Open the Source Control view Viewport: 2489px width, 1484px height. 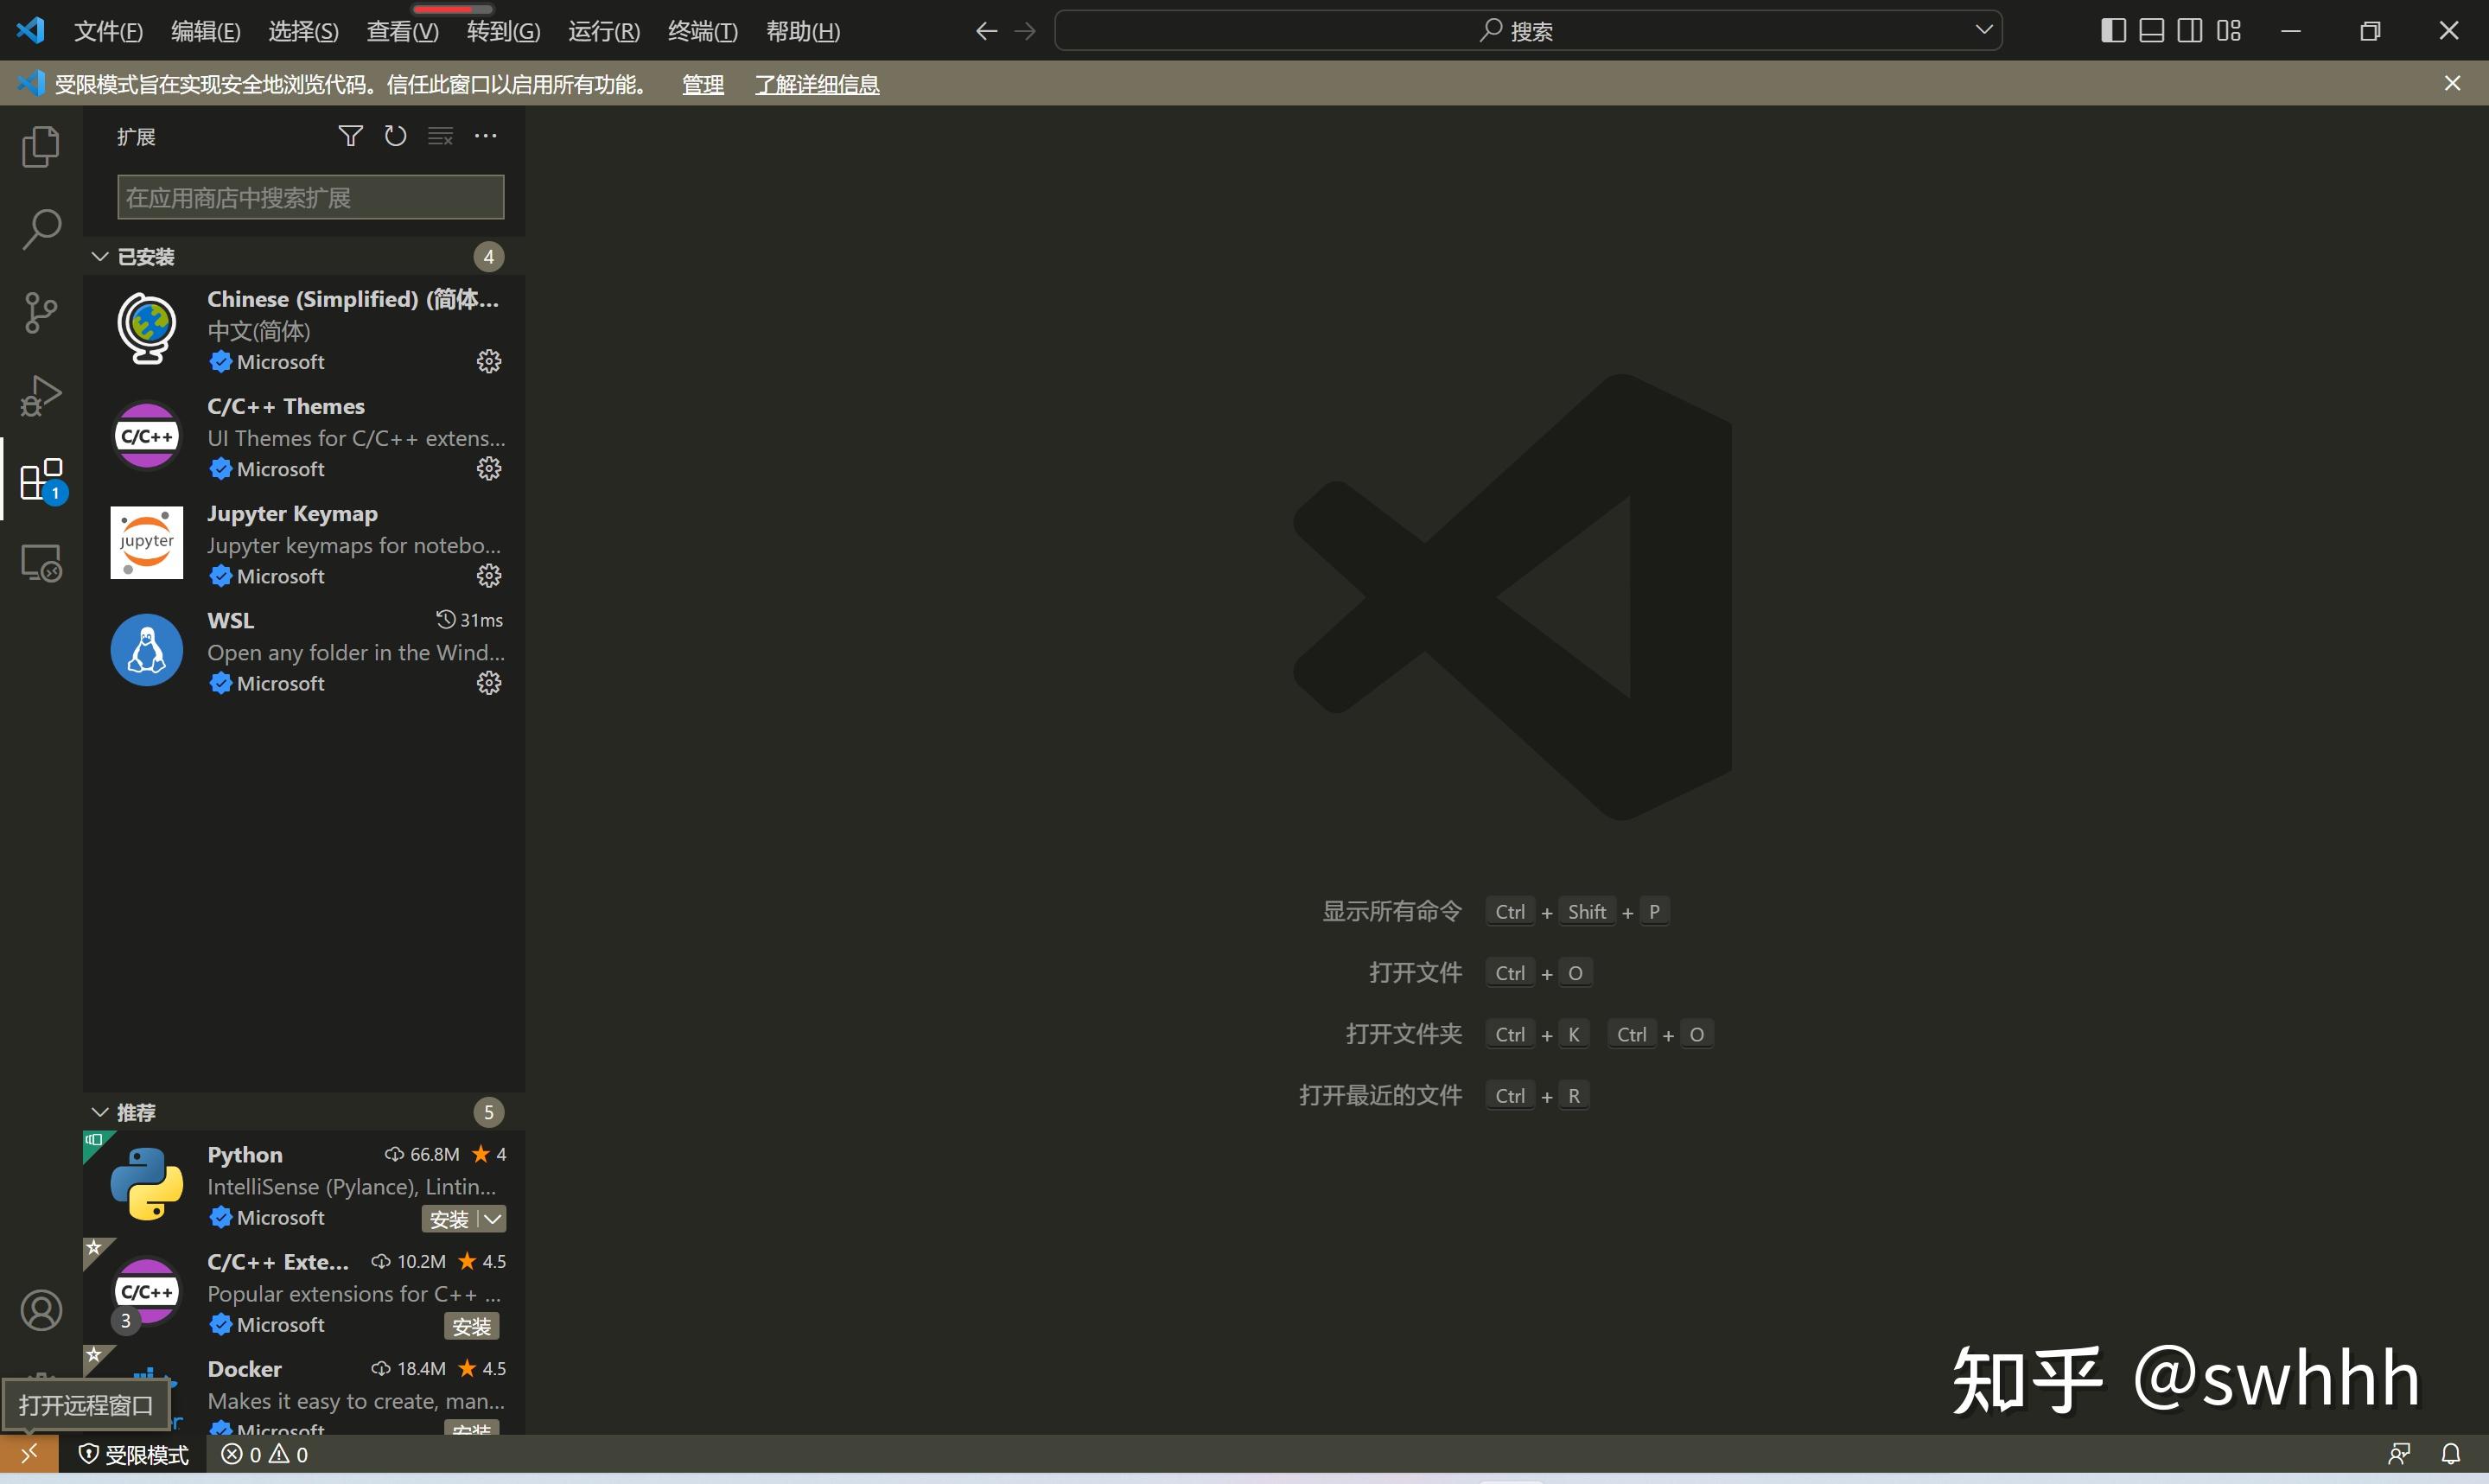coord(40,312)
